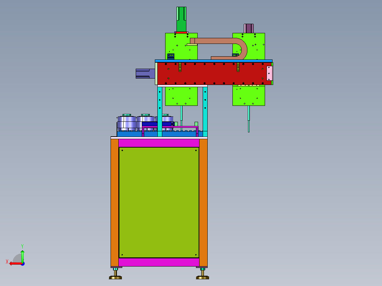
Task: Select the teal rod below right green plate
Action: pos(249,119)
